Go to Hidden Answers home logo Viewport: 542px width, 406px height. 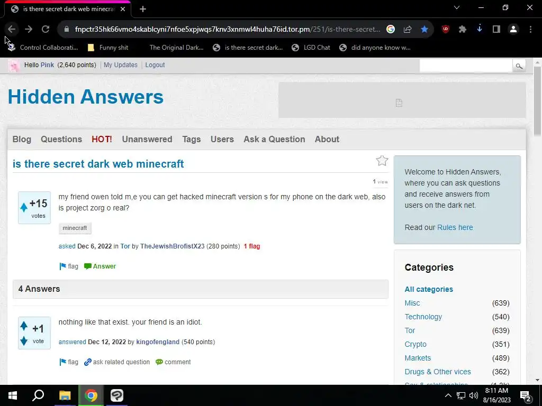tap(85, 97)
